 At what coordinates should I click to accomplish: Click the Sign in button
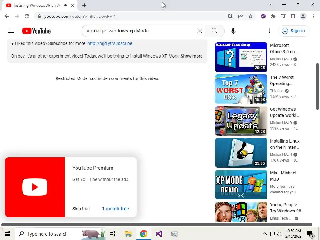(294, 31)
